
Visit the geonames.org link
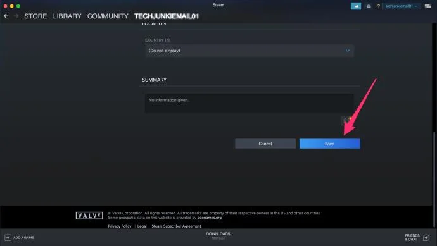(x=209, y=218)
